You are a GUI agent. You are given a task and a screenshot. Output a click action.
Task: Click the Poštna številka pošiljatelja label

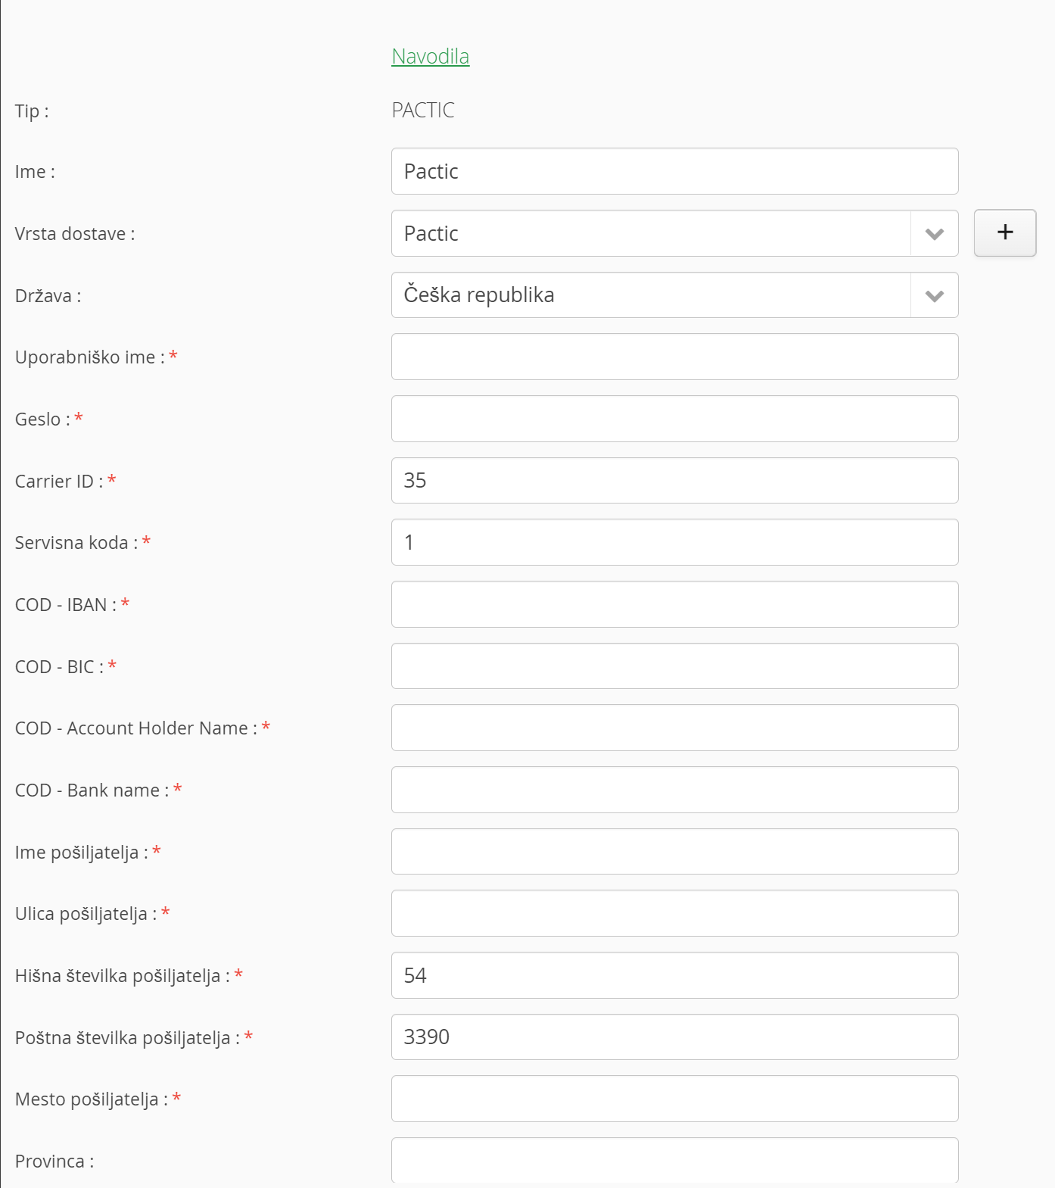(127, 1038)
